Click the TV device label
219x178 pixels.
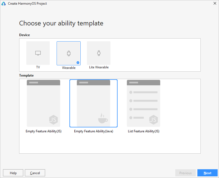tap(38, 67)
